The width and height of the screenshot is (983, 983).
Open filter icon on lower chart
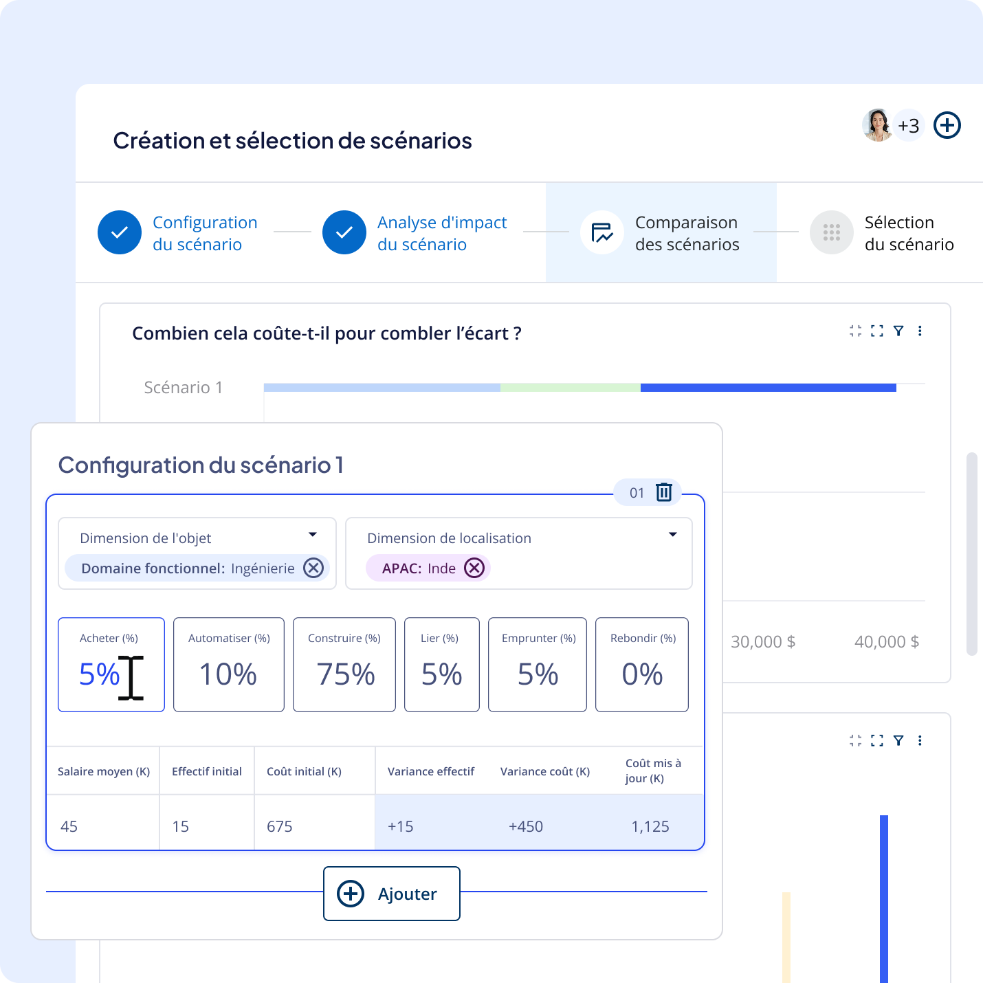click(898, 740)
